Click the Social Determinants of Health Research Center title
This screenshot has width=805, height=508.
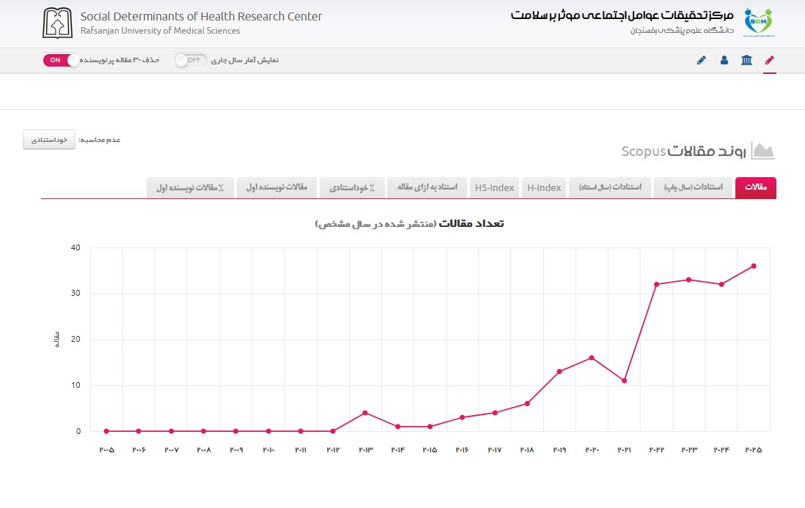pos(201,16)
